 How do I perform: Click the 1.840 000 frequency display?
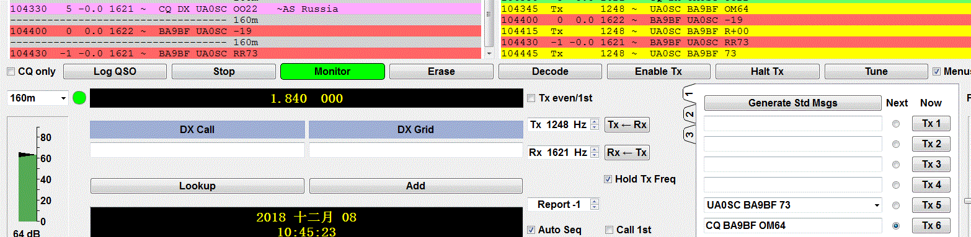pyautogui.click(x=306, y=98)
